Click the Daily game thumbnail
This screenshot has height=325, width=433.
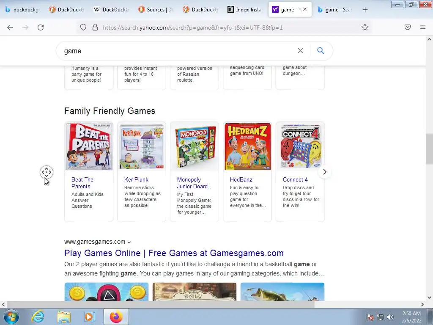click(x=195, y=292)
